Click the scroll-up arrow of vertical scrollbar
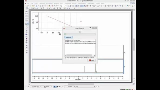This screenshot has height=90, width=160. click(x=134, y=10)
